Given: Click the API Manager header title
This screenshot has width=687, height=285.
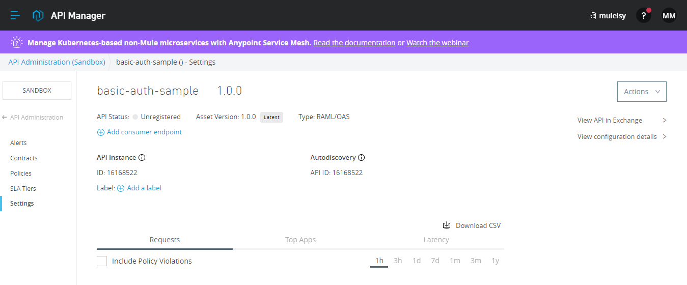Looking at the screenshot, I should [x=78, y=16].
